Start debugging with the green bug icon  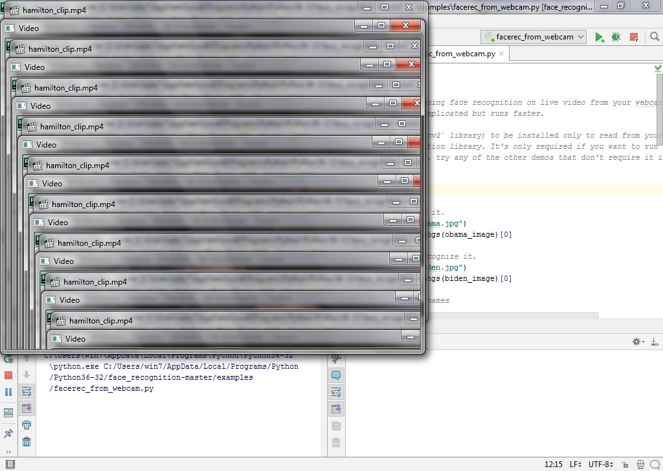click(x=616, y=37)
